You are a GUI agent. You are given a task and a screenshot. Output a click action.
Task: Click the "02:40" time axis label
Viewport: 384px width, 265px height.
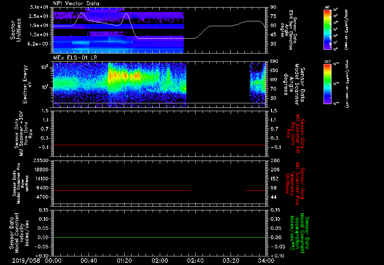(x=195, y=261)
